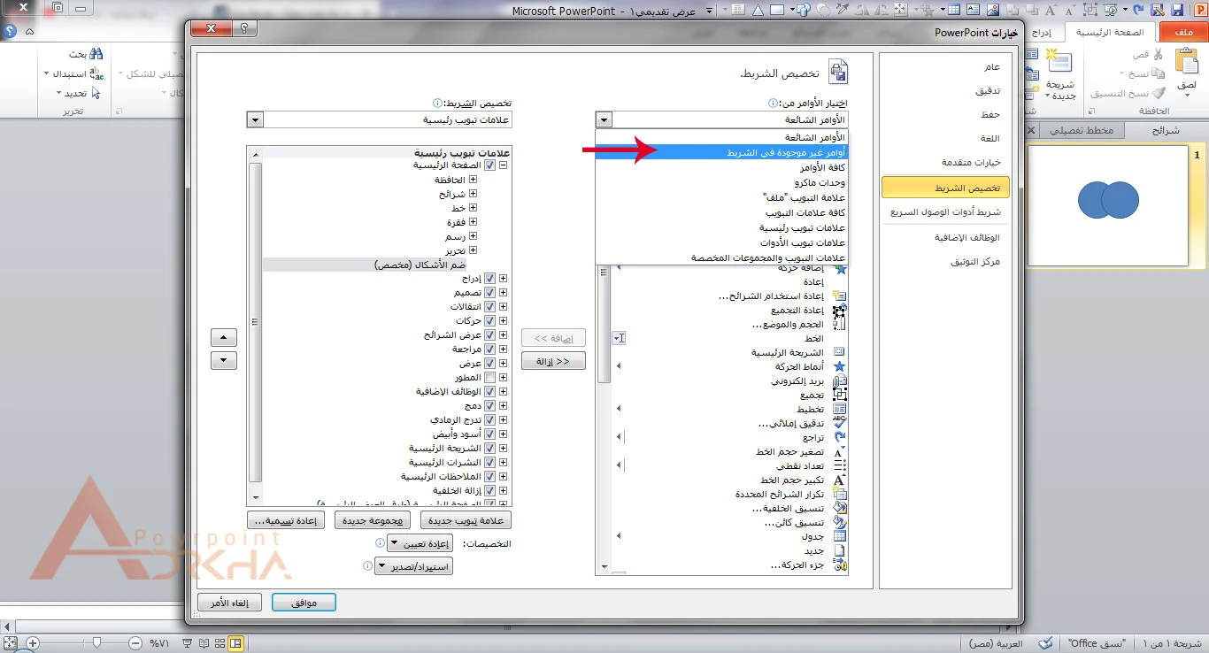Toggle the حركات tab checkbox
Image resolution: width=1209 pixels, height=653 pixels.
pyautogui.click(x=489, y=320)
